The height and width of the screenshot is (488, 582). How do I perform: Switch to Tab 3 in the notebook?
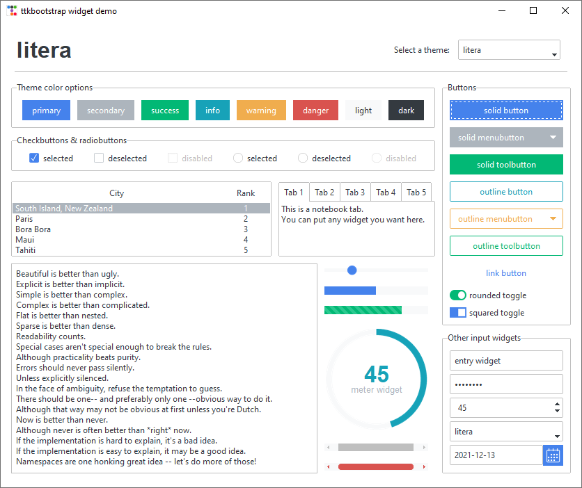(355, 192)
